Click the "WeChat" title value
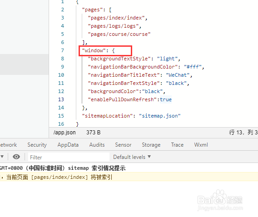This screenshot has height=217, width=258. tap(178, 75)
